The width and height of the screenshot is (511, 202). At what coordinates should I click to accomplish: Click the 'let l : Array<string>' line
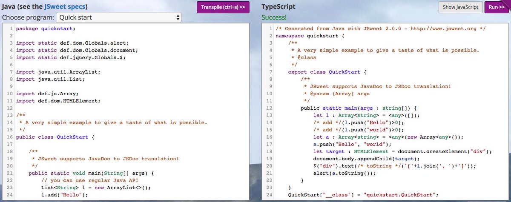(x=367, y=115)
